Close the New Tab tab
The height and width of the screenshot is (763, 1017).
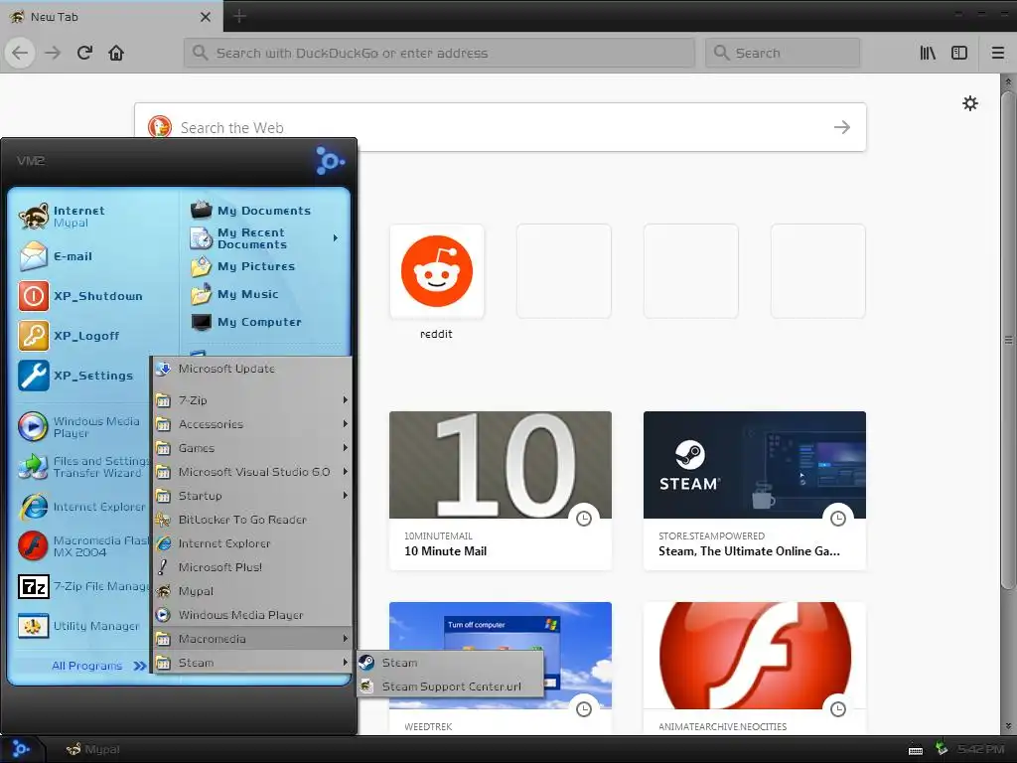[x=205, y=17]
